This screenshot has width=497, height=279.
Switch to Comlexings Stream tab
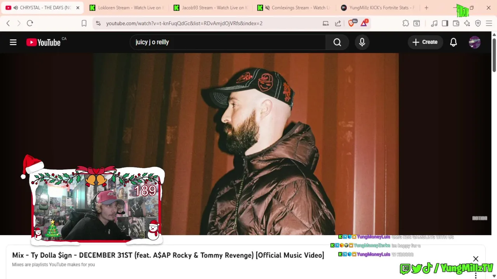(294, 8)
